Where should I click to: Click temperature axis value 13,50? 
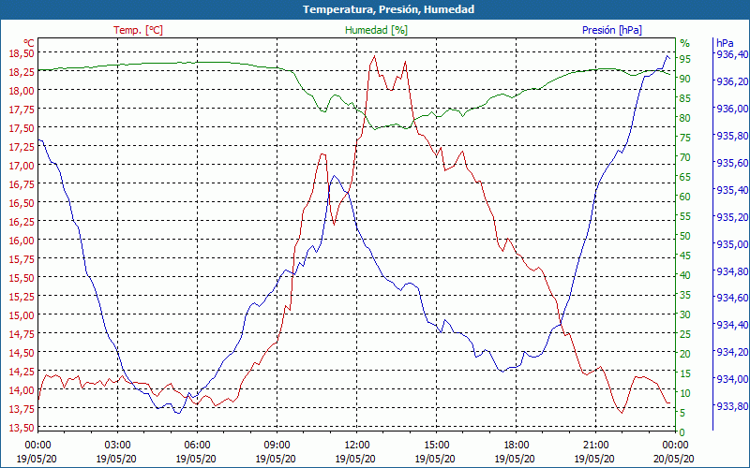click(x=22, y=427)
